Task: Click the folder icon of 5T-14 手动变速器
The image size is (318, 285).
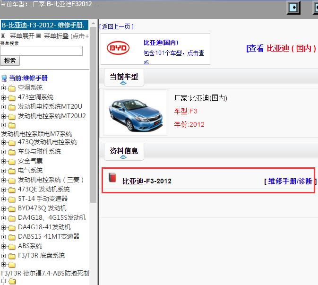Action: [x=12, y=199]
